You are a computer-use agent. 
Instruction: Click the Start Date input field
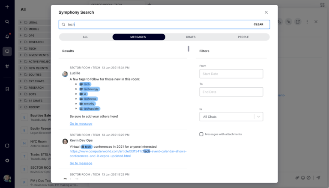(231, 74)
